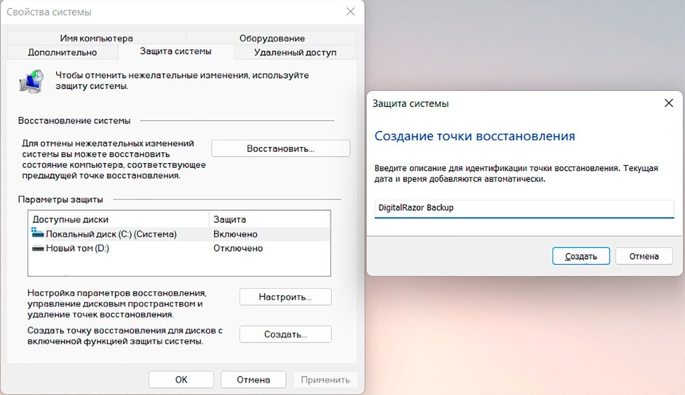This screenshot has width=685, height=395.
Task: Click the Доступные диски column header
Action: (x=71, y=219)
